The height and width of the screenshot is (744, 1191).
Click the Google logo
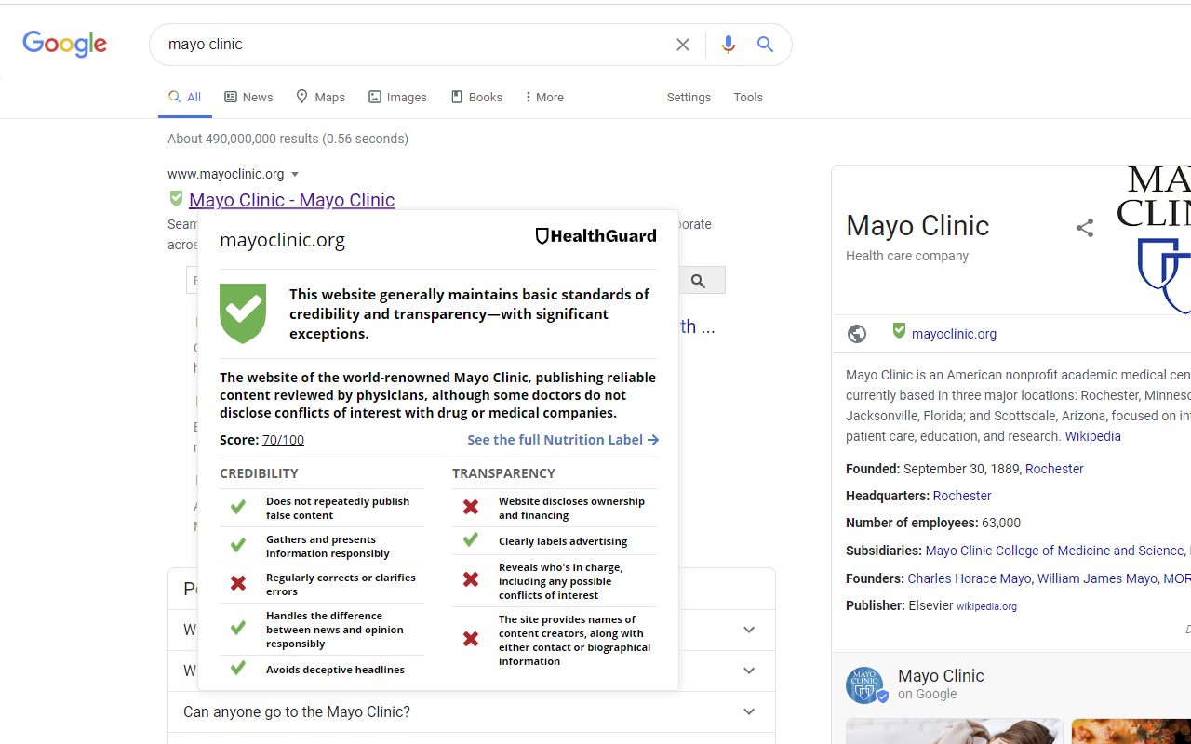coord(64,44)
